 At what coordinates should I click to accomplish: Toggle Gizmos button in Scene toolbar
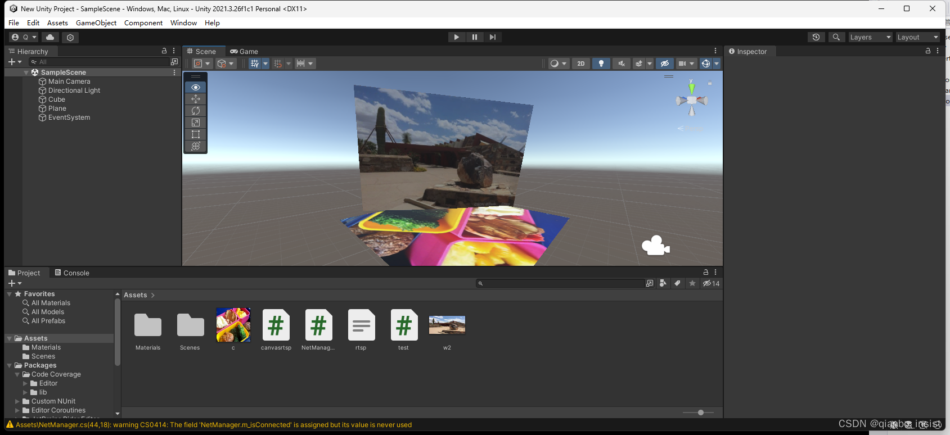click(705, 64)
